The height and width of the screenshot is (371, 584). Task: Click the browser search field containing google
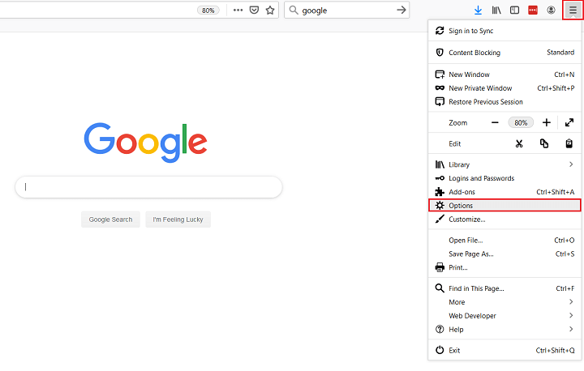pyautogui.click(x=347, y=10)
